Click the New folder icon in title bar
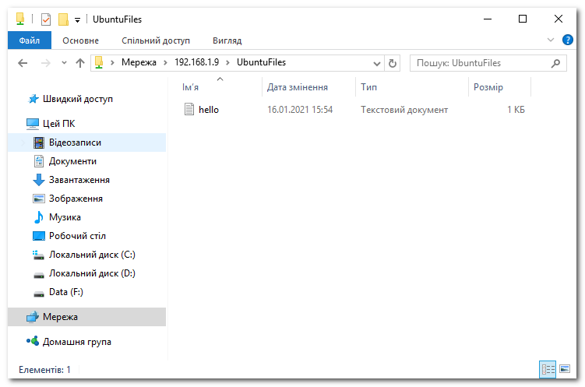This screenshot has height=387, width=585. pyautogui.click(x=64, y=19)
